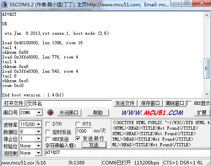Click the red serial port status indicator
The height and width of the screenshot is (166, 211).
tap(50, 112)
